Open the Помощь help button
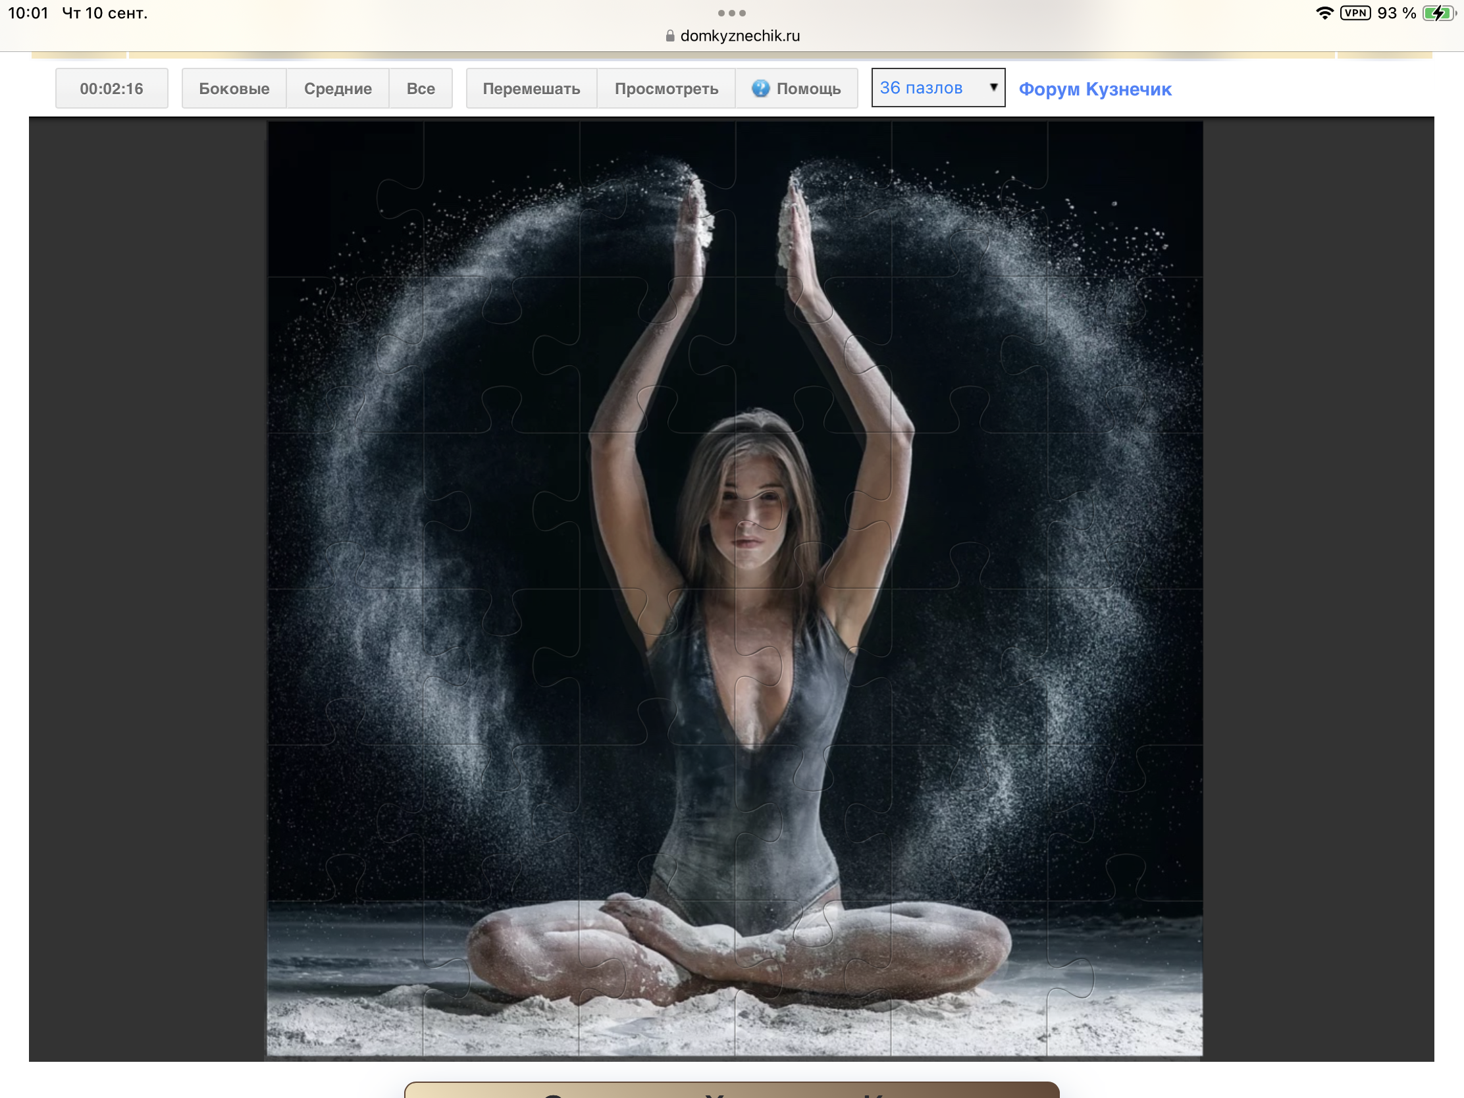The image size is (1464, 1098). click(797, 88)
